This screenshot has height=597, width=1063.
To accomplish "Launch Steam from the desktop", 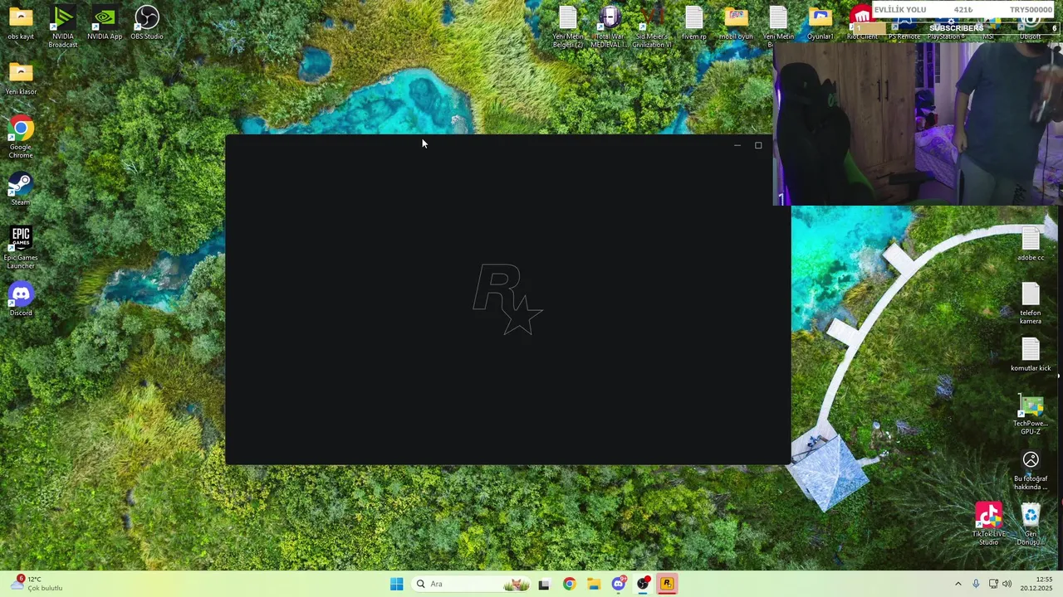I will (21, 189).
